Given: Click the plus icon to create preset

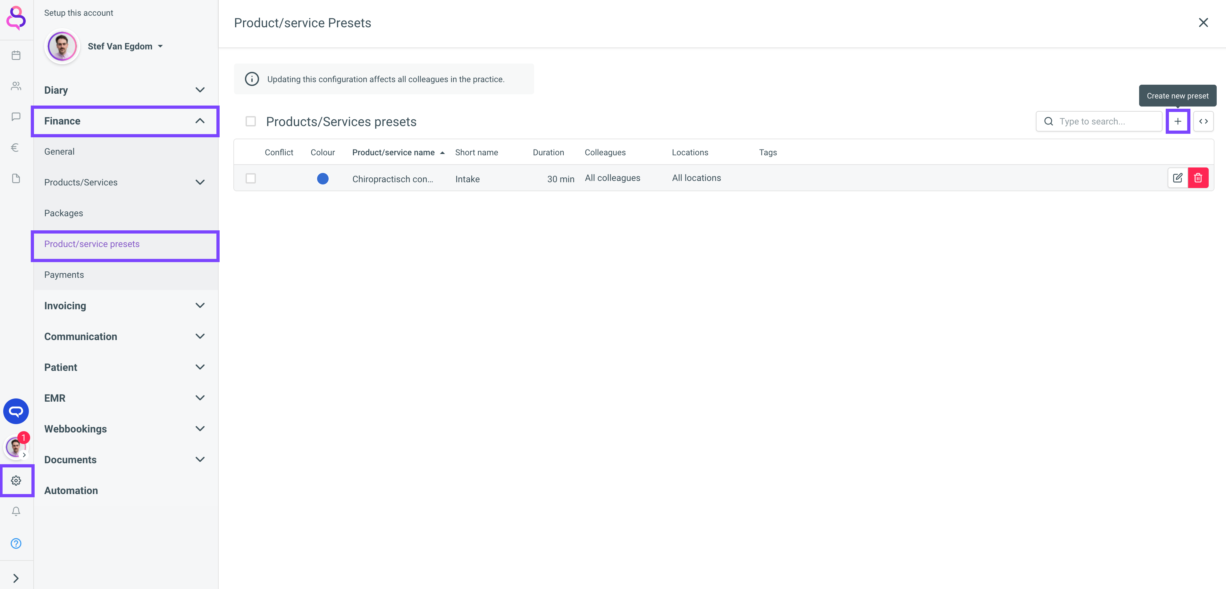Looking at the screenshot, I should click(1178, 121).
